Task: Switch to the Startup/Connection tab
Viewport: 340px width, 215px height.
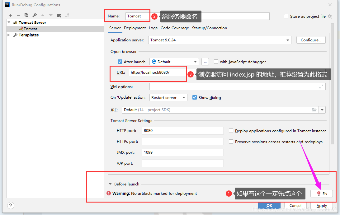Action: pyautogui.click(x=210, y=28)
